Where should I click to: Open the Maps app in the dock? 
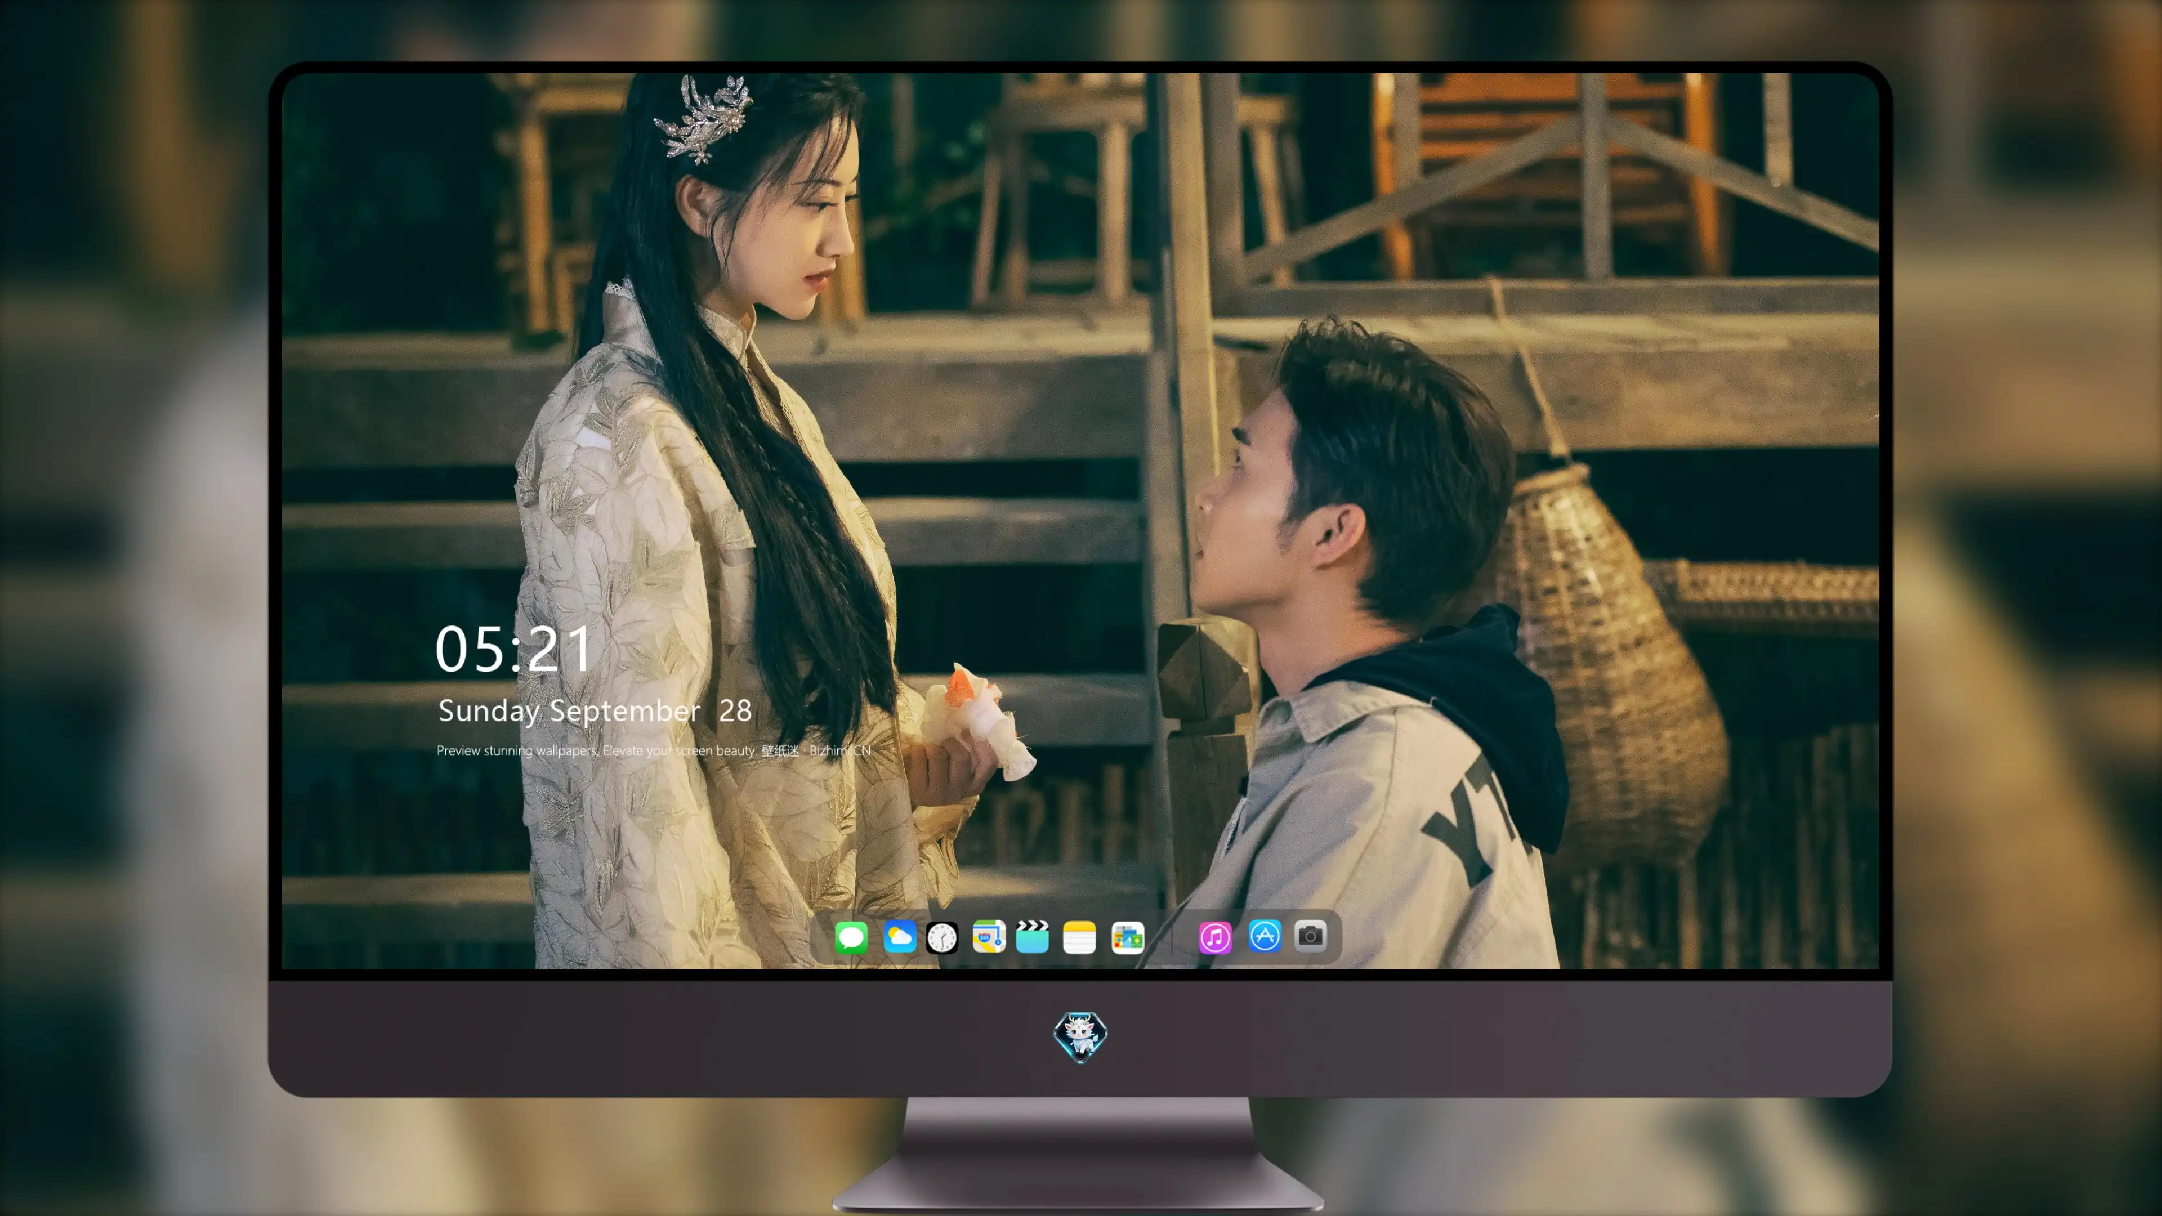click(989, 937)
